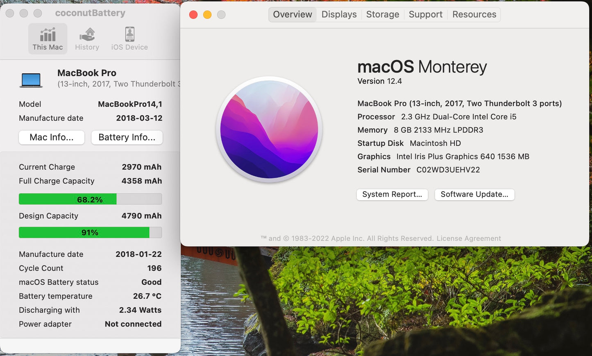
Task: Switch to the Resources tab
Action: [x=474, y=14]
